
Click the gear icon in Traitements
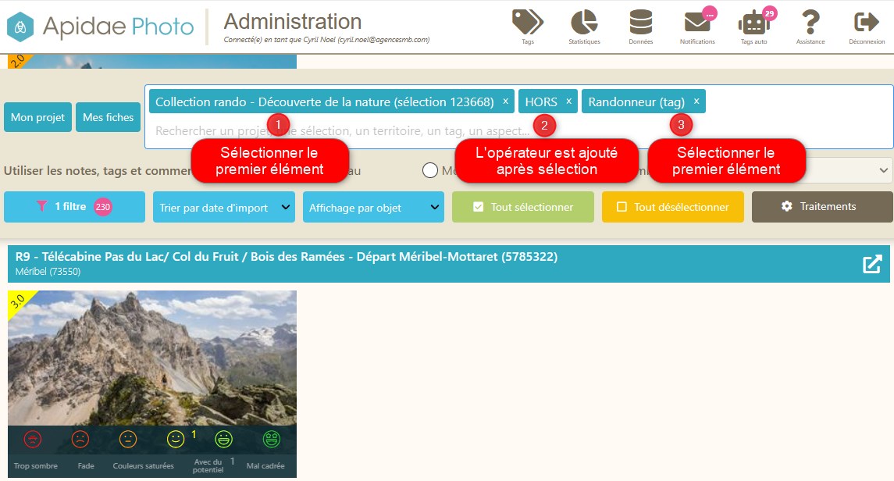pyautogui.click(x=787, y=206)
